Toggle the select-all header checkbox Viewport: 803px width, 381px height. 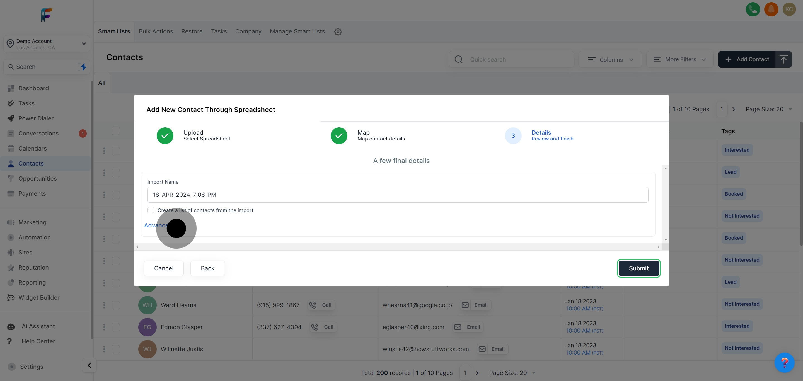pos(116,131)
